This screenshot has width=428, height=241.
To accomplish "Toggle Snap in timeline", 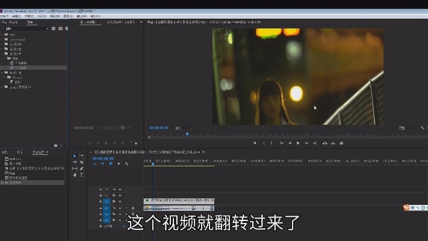I will point(102,164).
